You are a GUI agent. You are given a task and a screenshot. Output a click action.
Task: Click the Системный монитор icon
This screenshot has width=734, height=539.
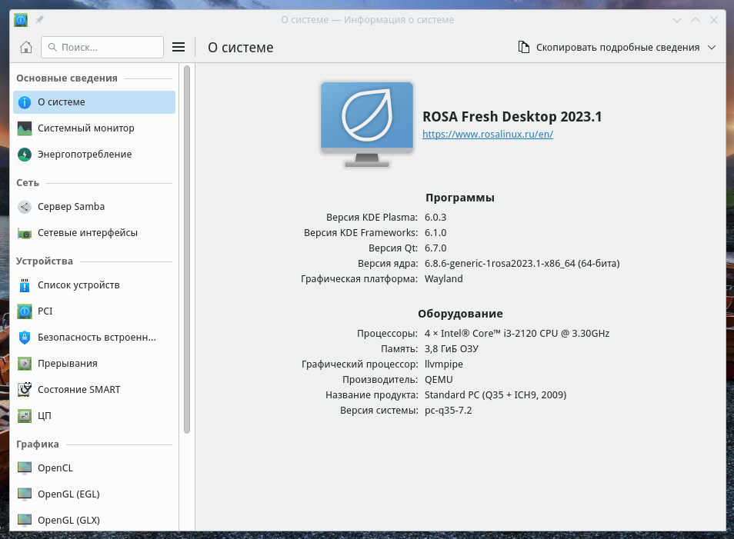point(25,128)
